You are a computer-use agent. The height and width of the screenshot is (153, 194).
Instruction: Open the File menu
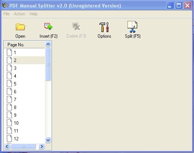point(6,14)
